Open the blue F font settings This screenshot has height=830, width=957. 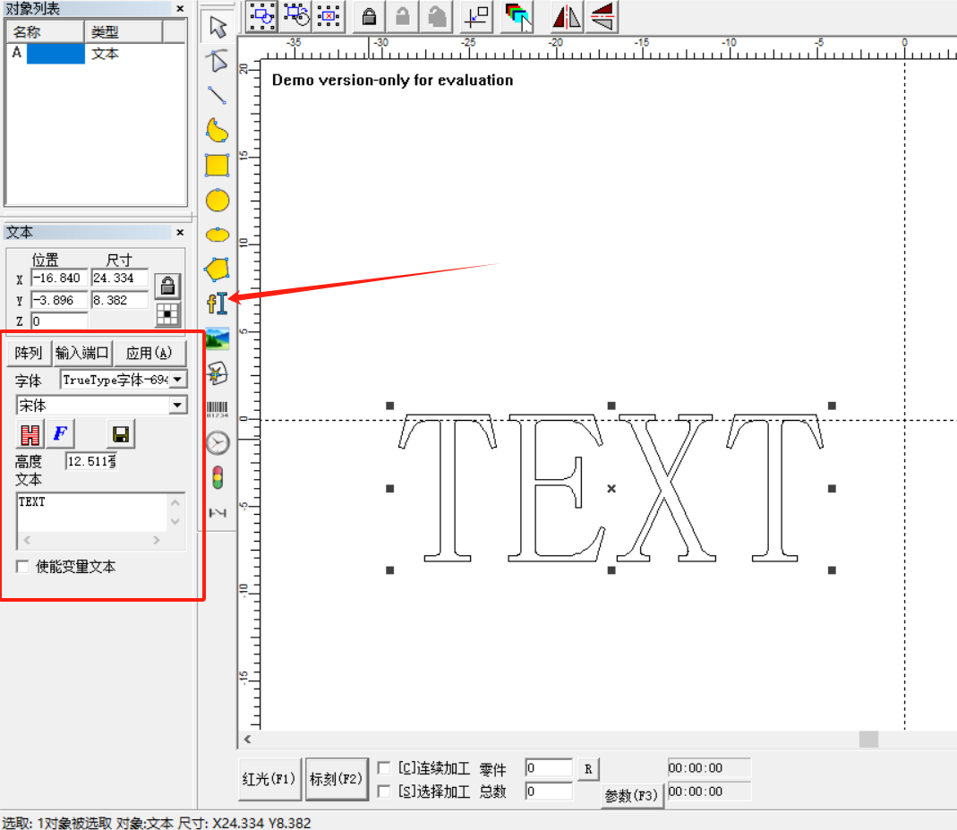pyautogui.click(x=60, y=434)
